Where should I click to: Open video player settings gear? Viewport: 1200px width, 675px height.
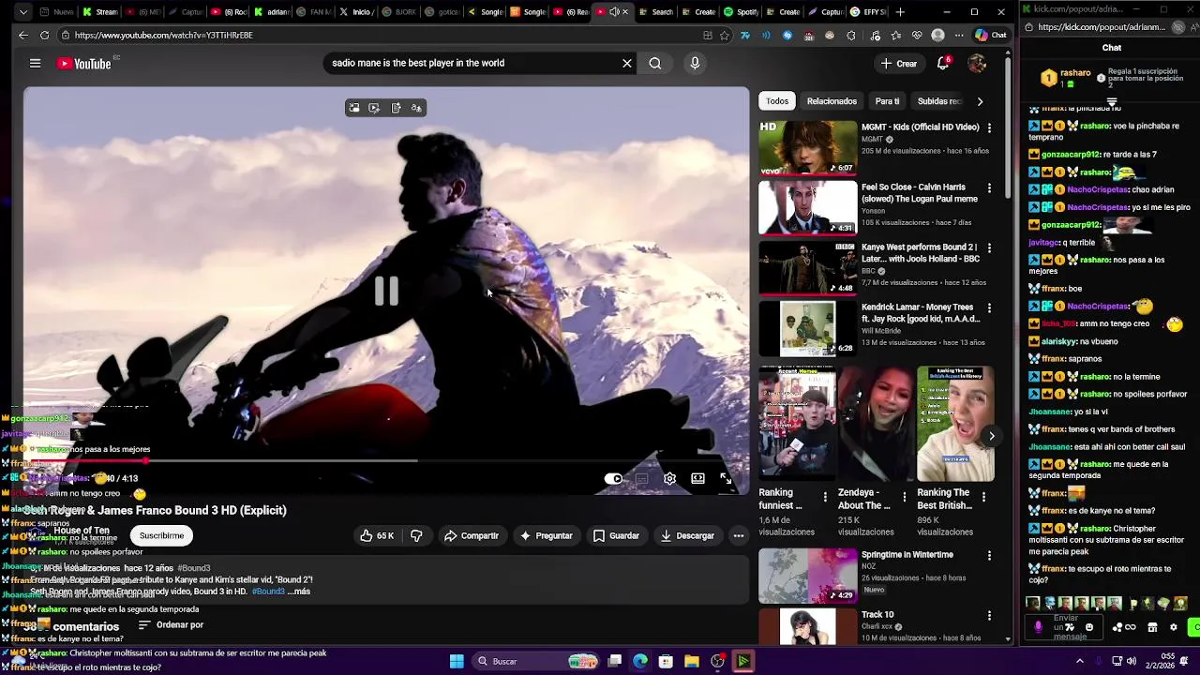point(669,478)
